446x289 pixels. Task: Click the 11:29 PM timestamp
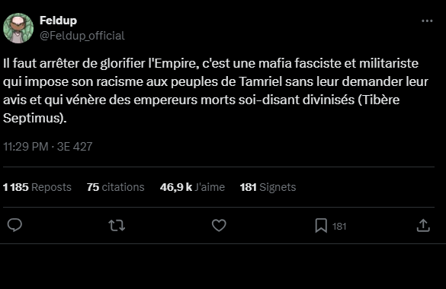pyautogui.click(x=26, y=147)
